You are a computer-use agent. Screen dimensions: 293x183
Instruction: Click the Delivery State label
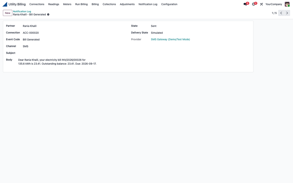(x=139, y=33)
